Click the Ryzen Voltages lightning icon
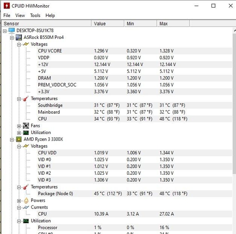This screenshot has height=234, width=236. [26, 146]
